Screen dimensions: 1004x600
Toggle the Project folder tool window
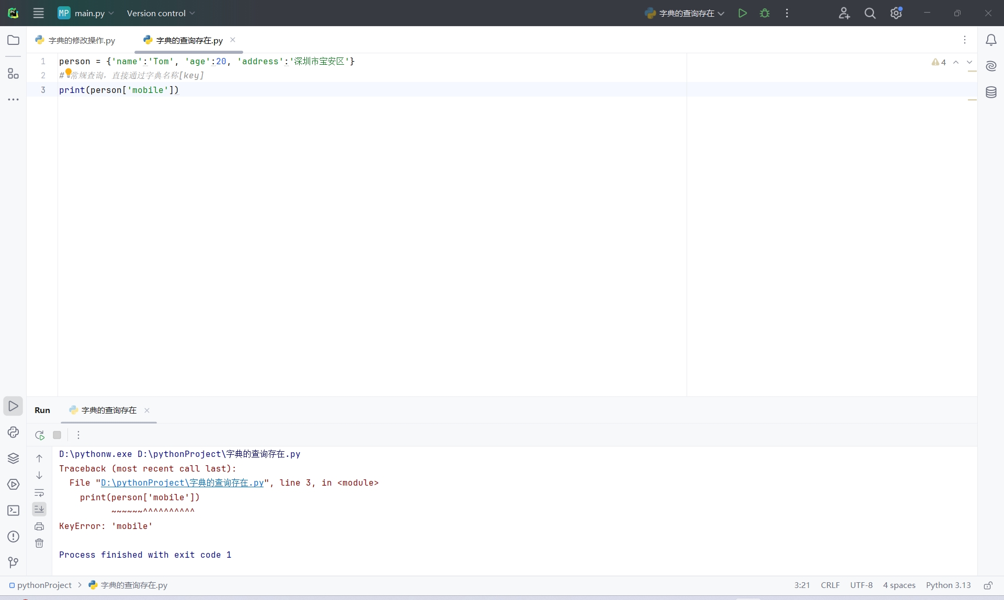tap(13, 40)
